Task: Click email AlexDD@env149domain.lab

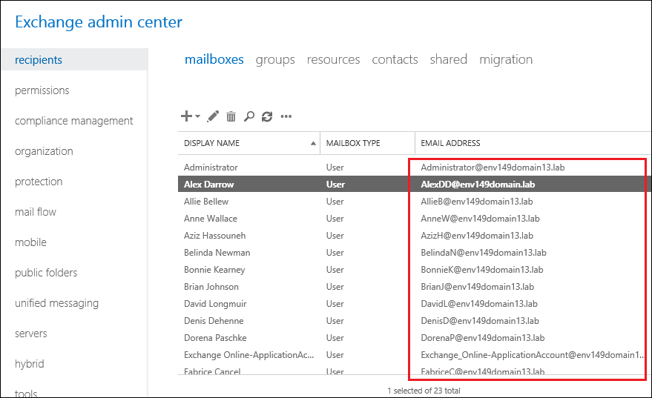Action: pyautogui.click(x=478, y=184)
